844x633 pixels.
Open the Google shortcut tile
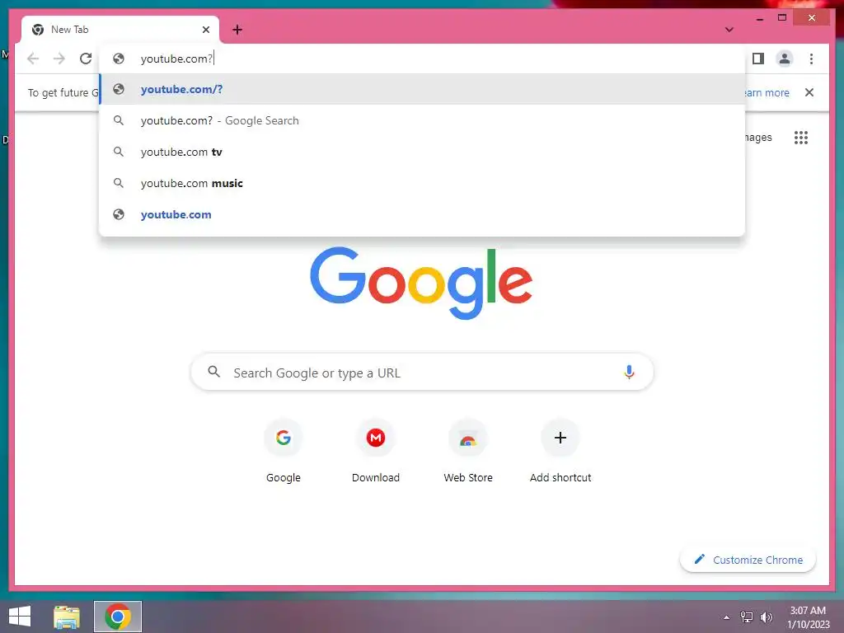click(x=284, y=452)
